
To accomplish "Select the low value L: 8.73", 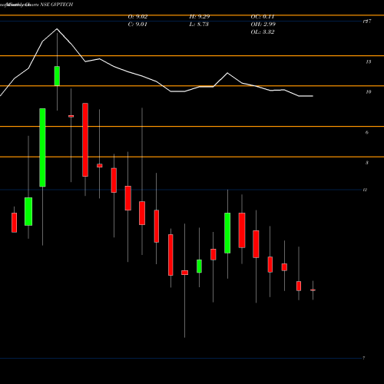I will [199, 25].
